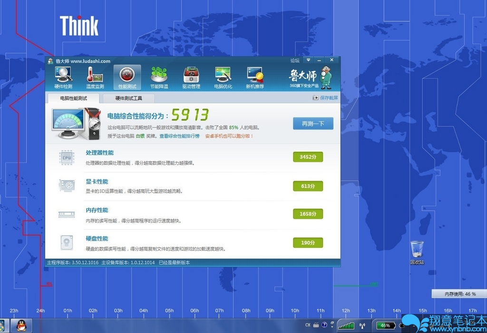Minimize the Ludashi window

tap(319, 60)
